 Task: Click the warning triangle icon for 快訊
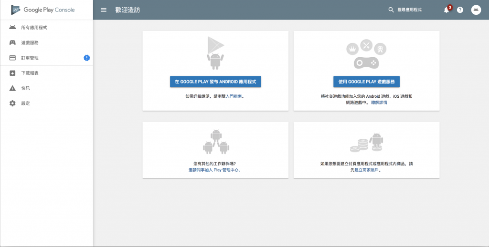[x=12, y=88]
